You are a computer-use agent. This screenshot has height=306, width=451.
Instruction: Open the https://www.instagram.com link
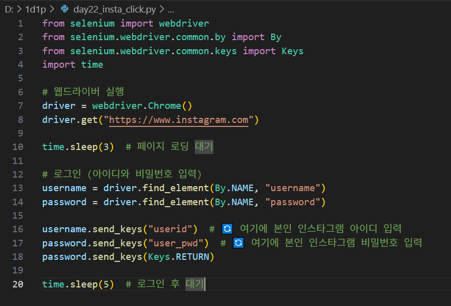(178, 119)
